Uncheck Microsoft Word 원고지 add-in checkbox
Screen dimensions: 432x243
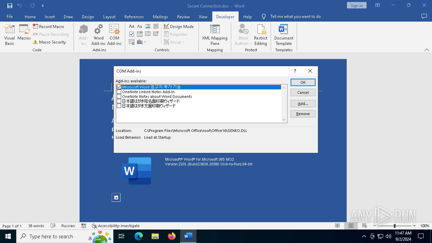119,87
